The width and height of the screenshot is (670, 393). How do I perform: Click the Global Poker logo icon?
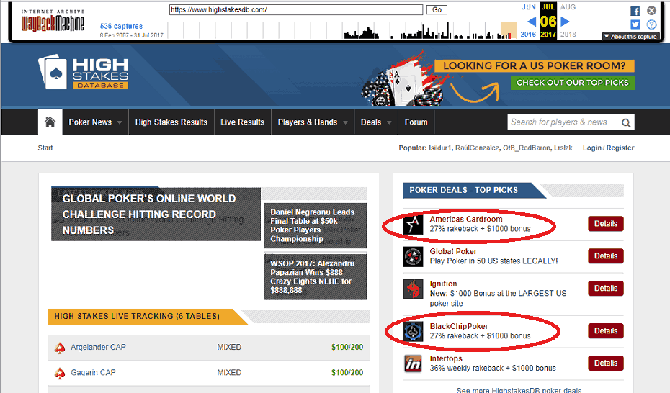413,256
